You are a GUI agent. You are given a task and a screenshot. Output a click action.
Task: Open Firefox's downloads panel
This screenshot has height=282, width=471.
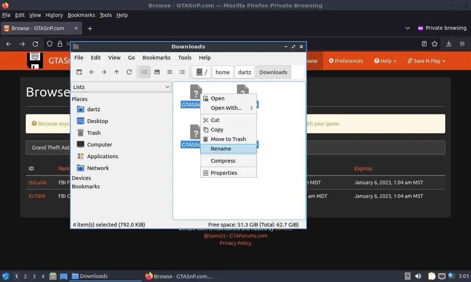(x=449, y=44)
